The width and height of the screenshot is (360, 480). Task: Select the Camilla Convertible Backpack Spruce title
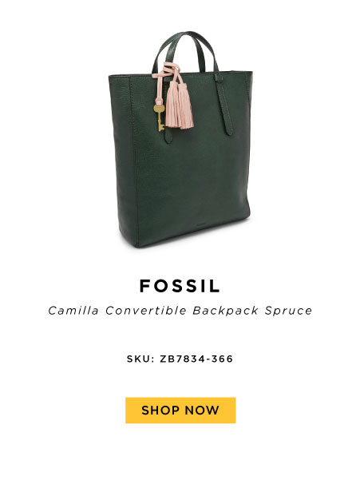point(180,311)
